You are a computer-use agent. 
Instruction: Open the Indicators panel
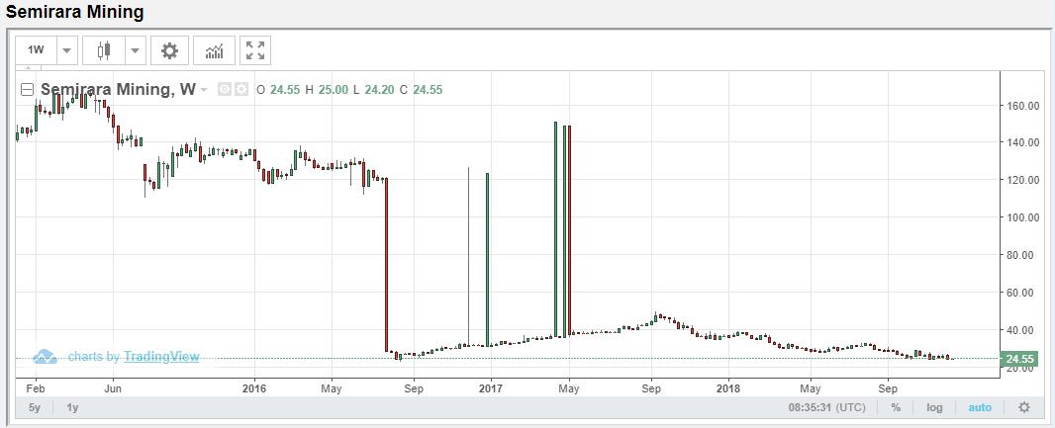(x=214, y=50)
